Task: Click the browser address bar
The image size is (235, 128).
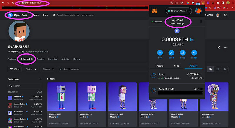Action: (93, 3)
